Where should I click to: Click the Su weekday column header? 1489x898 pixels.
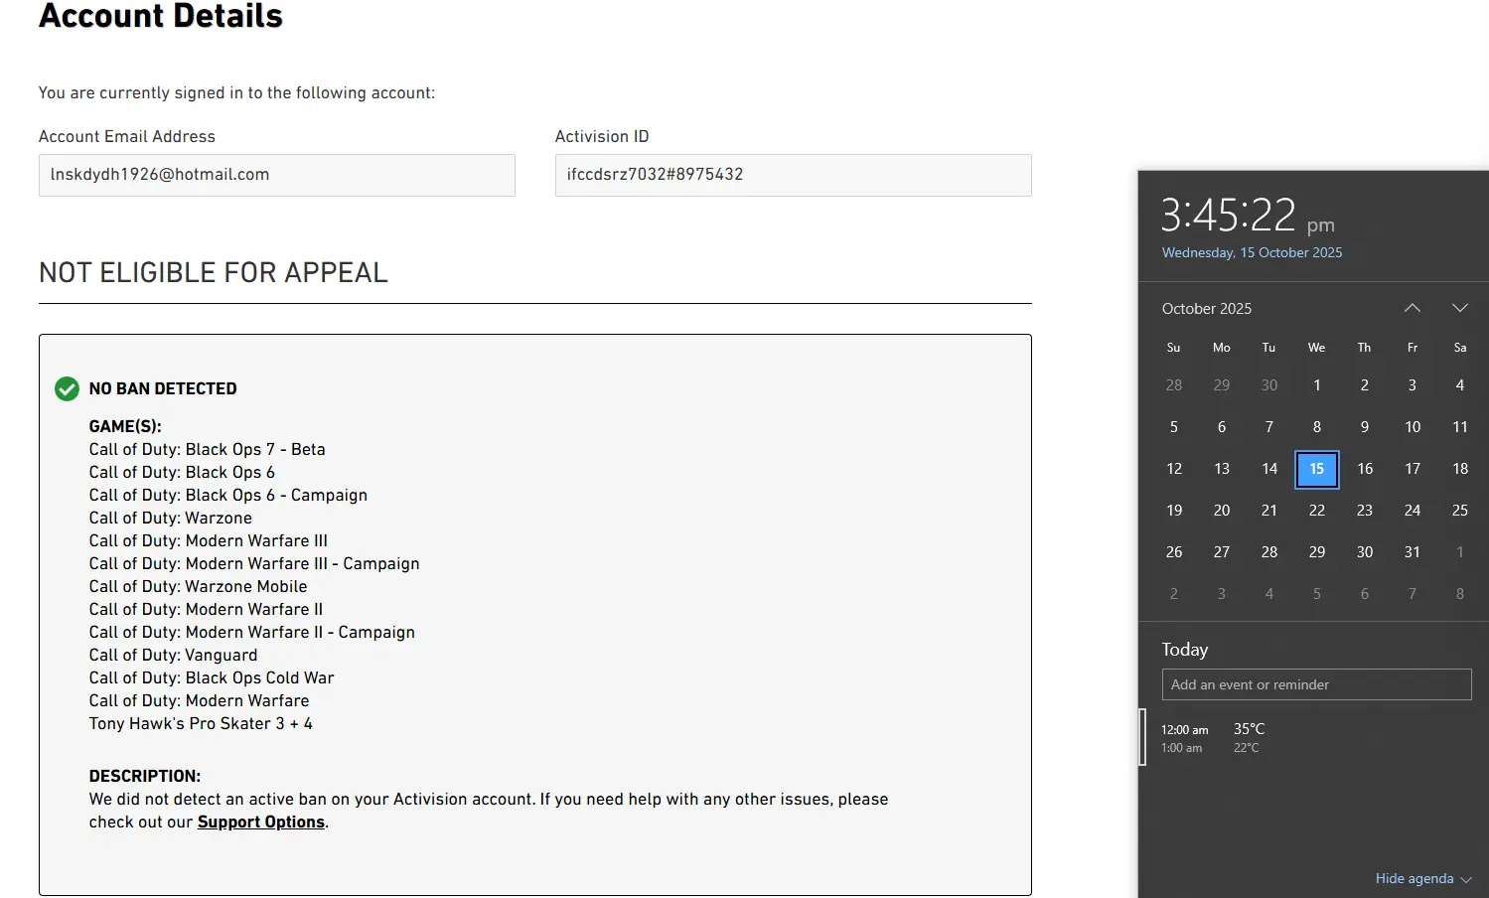1174,348
